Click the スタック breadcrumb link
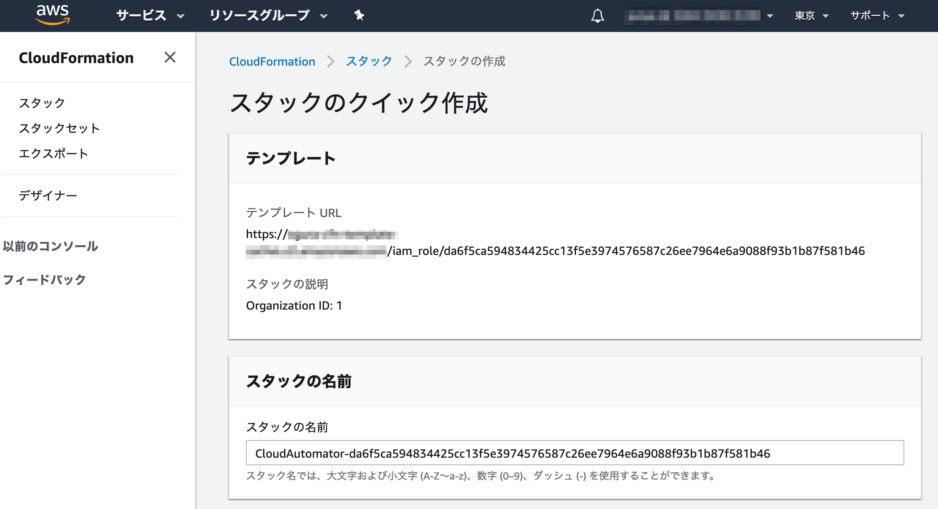 pos(369,61)
